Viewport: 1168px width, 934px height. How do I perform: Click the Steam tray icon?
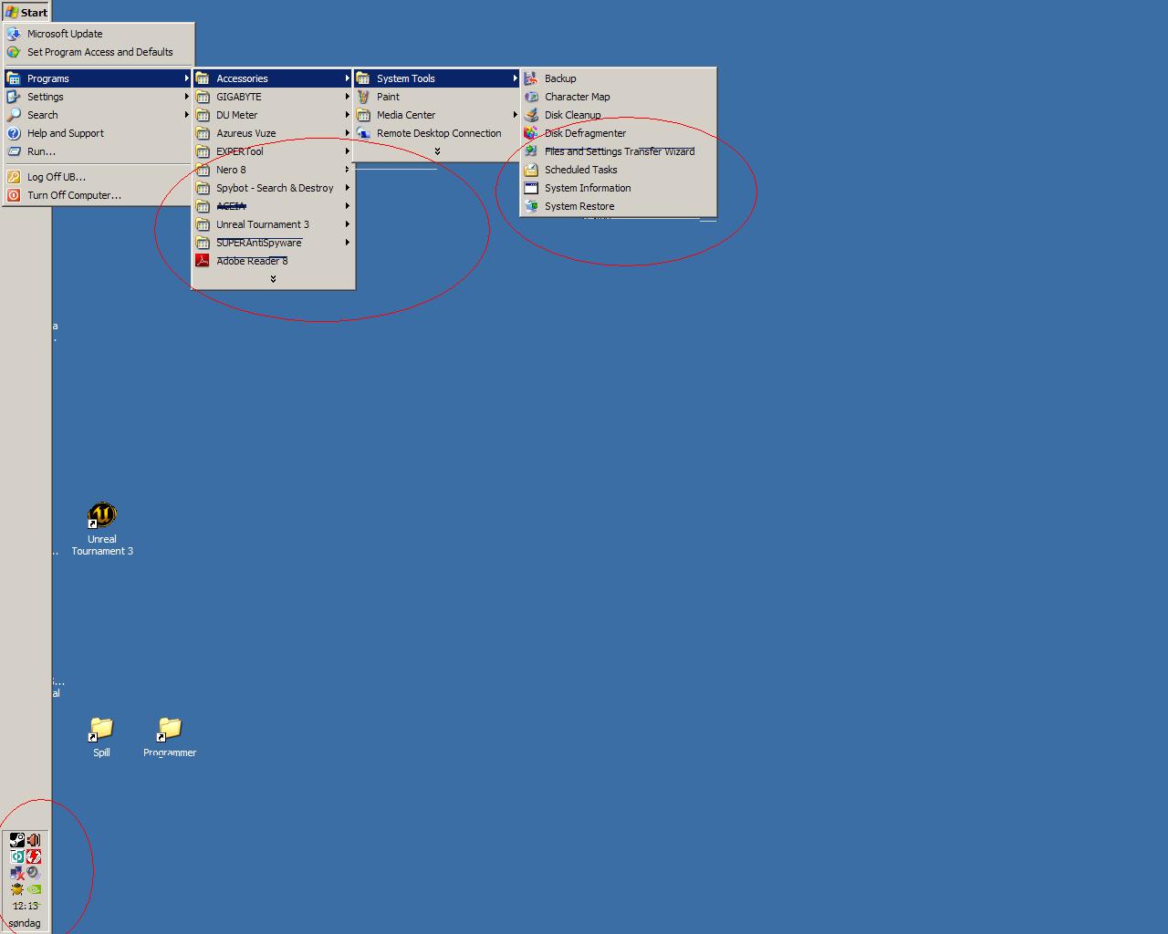click(17, 840)
